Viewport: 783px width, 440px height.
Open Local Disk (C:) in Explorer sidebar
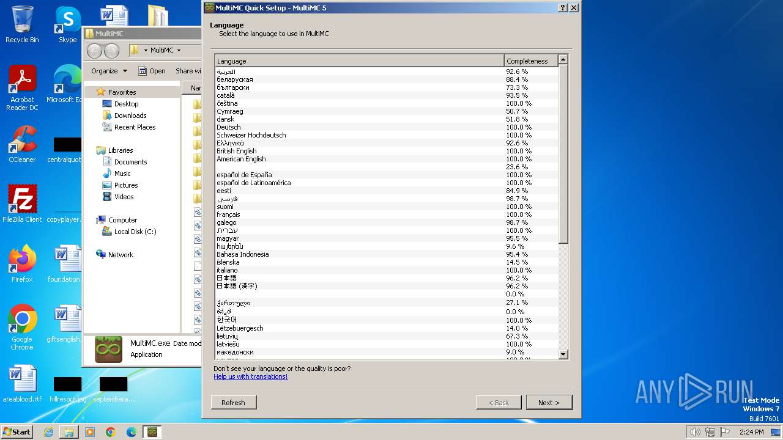click(x=135, y=232)
